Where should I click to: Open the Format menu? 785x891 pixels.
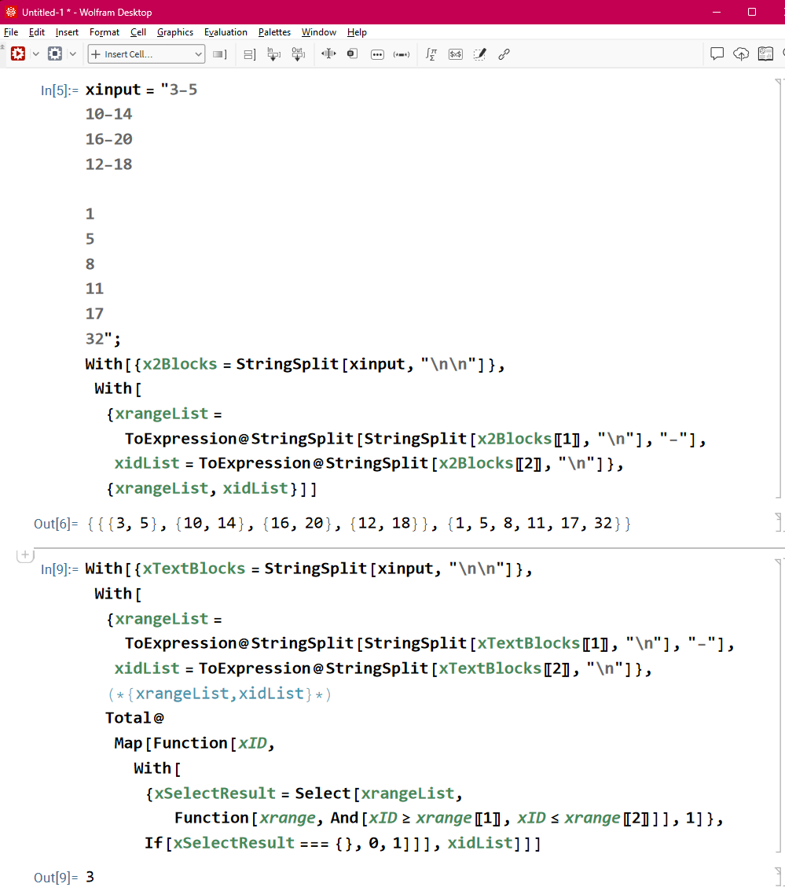[105, 32]
